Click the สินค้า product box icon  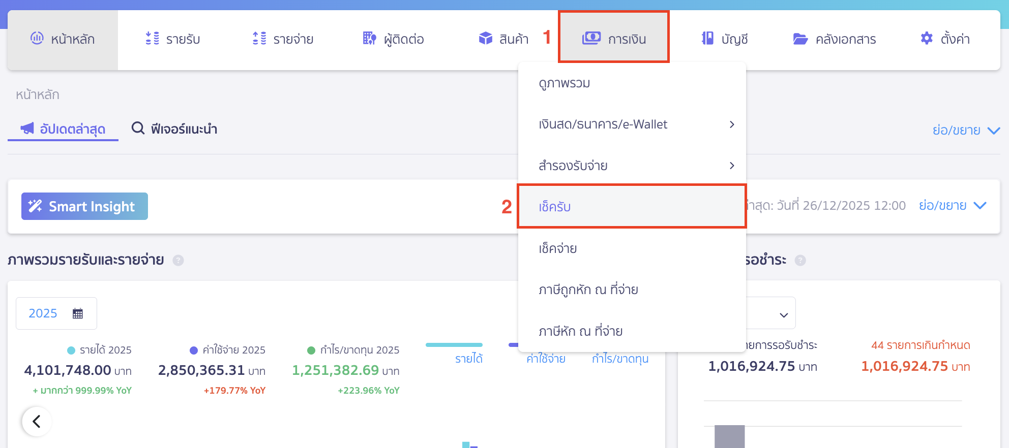click(x=486, y=39)
